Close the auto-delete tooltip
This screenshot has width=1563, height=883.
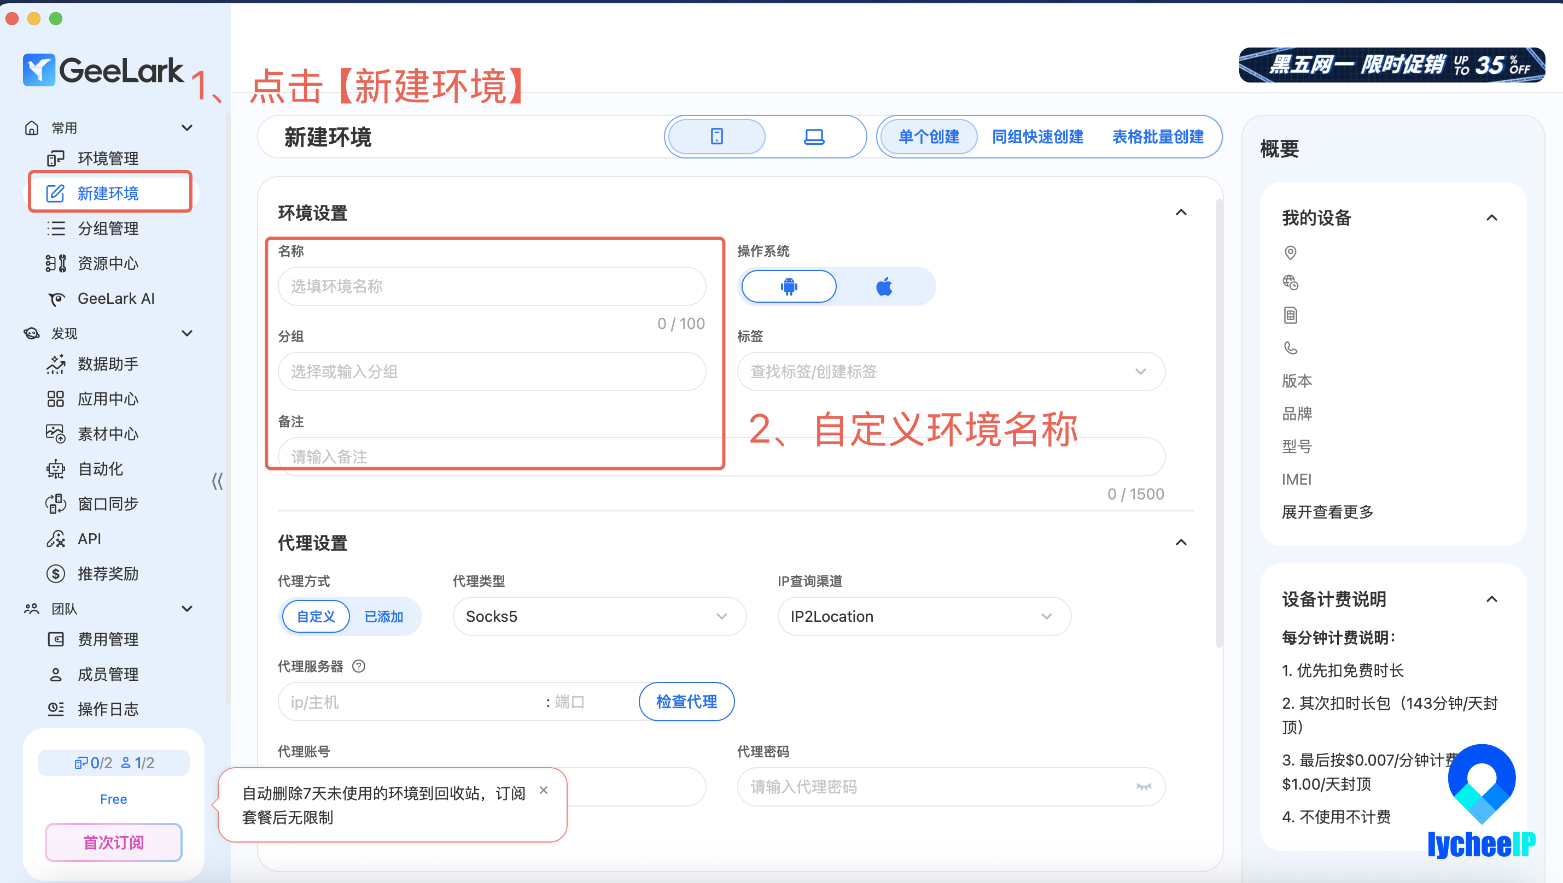(x=543, y=790)
